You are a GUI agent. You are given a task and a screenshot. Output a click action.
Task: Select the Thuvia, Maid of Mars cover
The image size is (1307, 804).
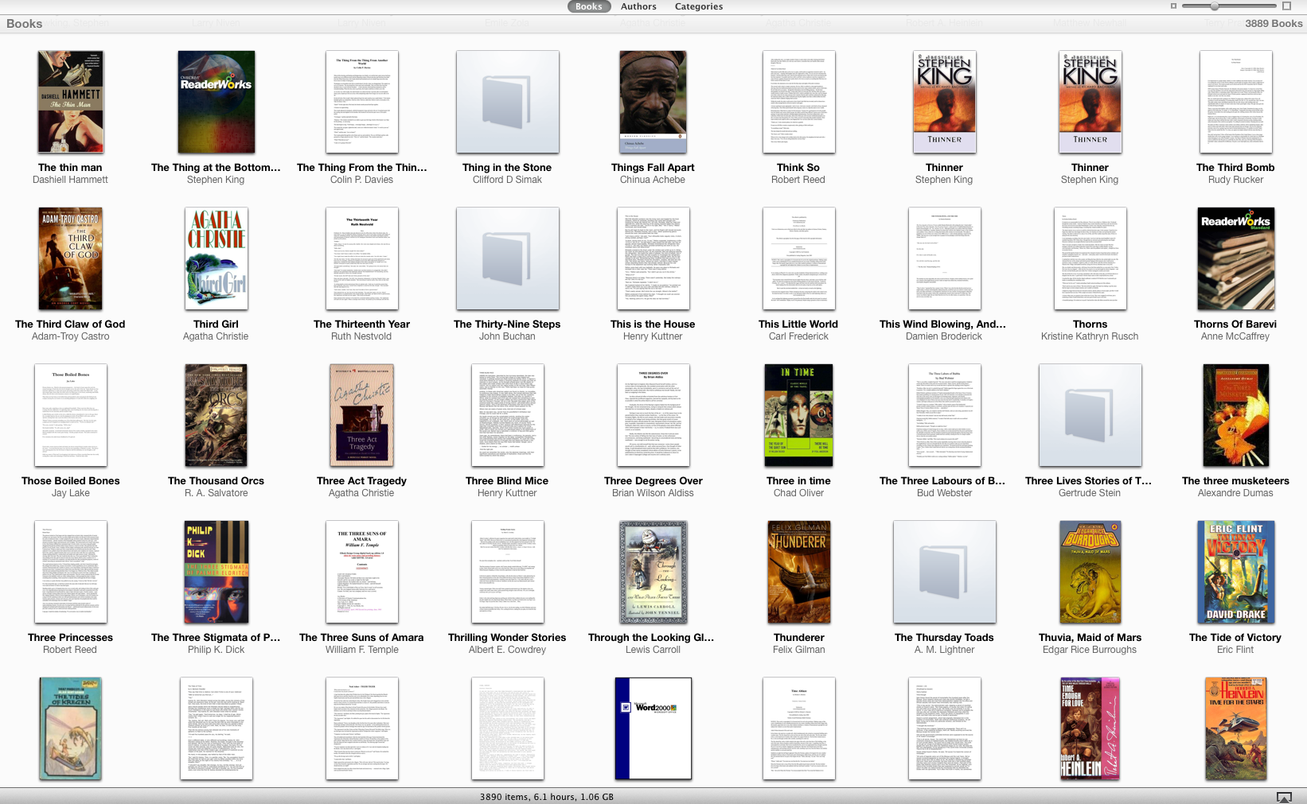click(x=1090, y=573)
